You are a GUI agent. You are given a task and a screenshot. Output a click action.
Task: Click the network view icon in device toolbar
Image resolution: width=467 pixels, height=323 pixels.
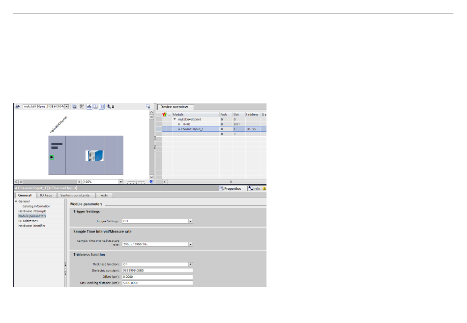click(x=18, y=106)
